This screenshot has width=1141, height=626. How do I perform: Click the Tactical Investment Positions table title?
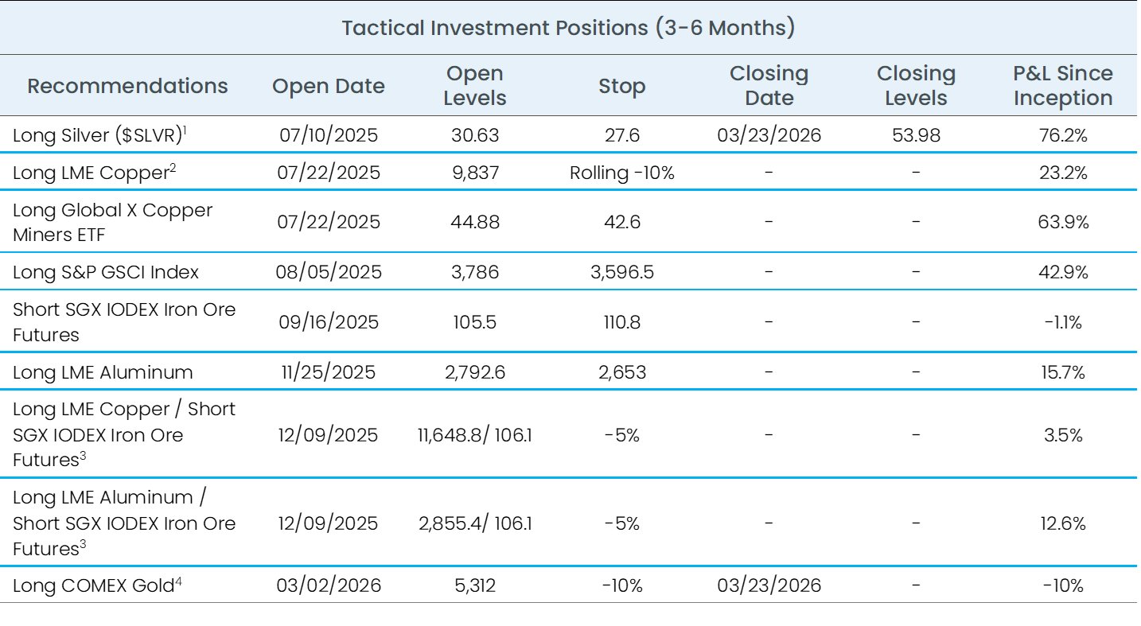click(x=568, y=28)
